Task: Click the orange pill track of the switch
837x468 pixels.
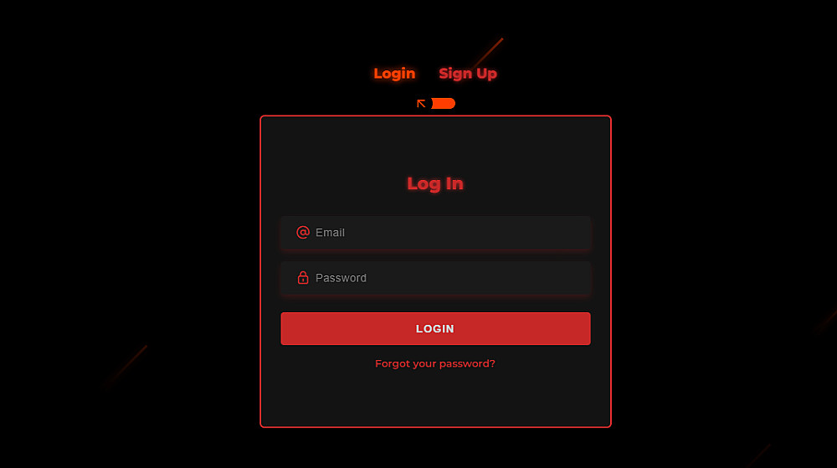Action: click(x=444, y=104)
